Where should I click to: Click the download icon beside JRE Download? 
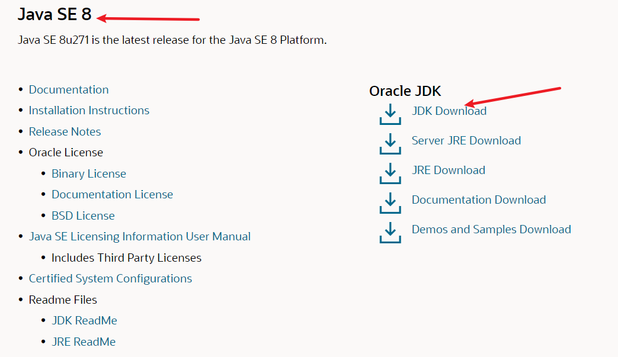coord(390,173)
